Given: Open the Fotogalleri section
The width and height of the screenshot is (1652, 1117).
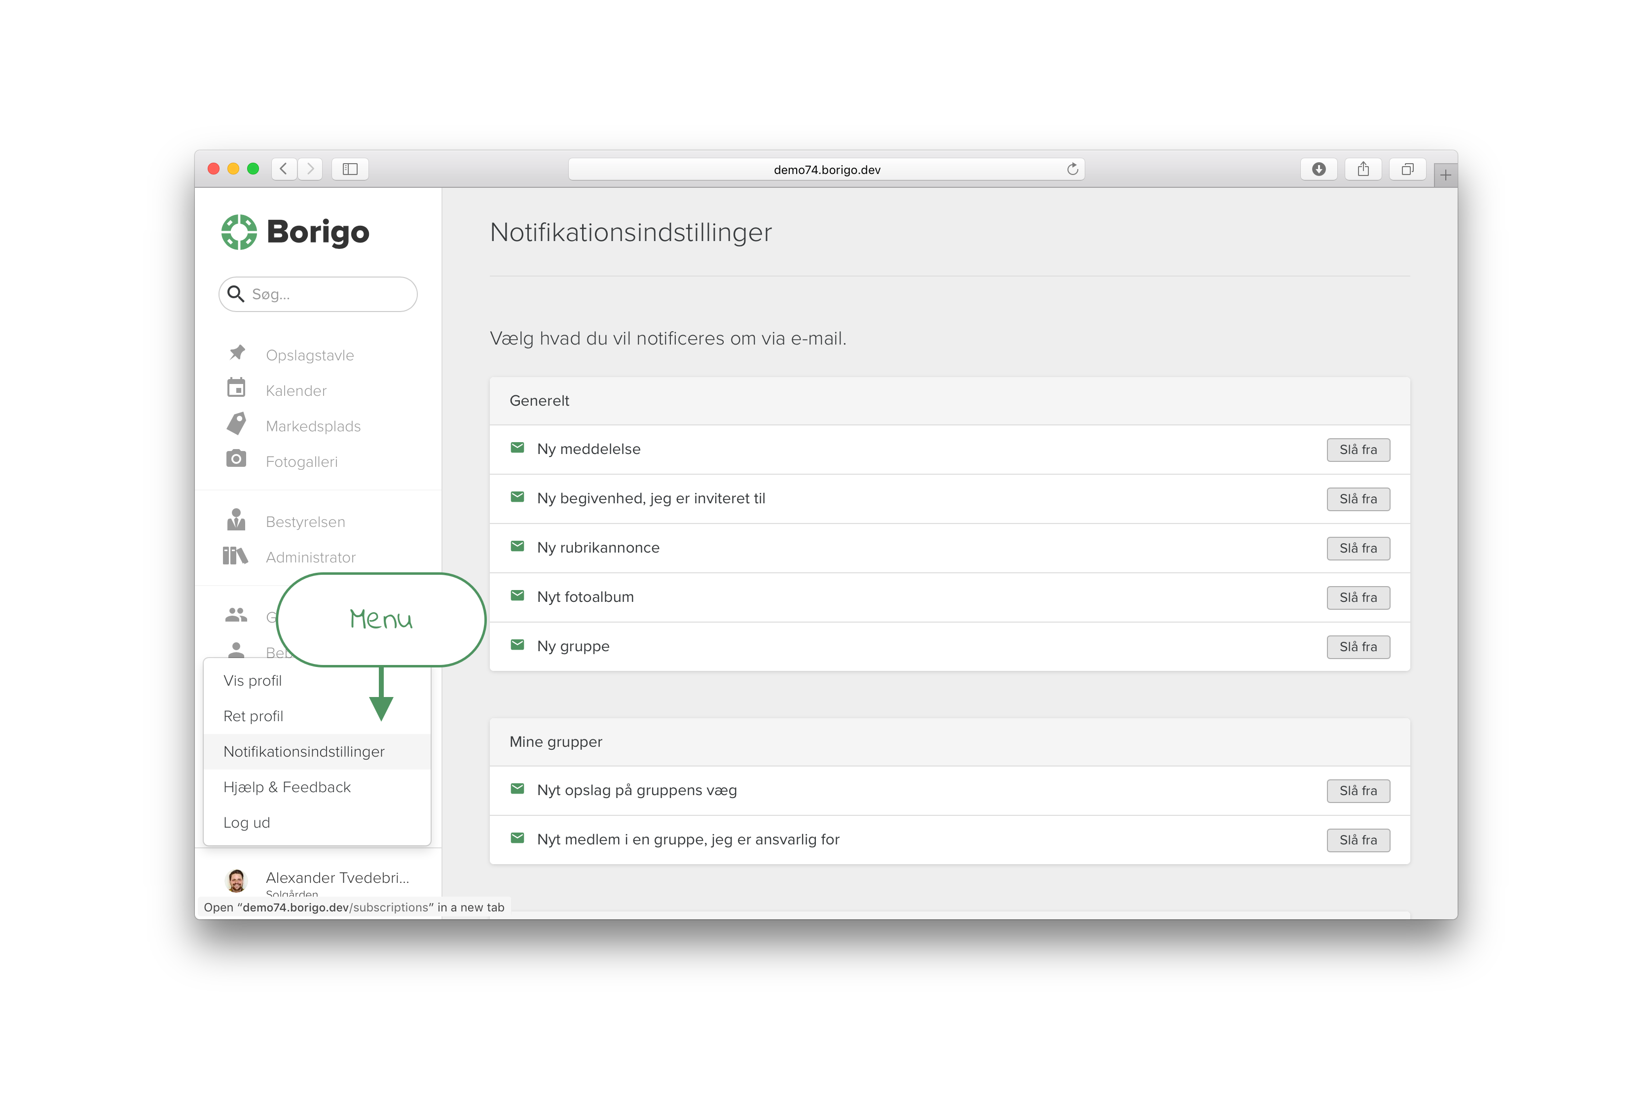Looking at the screenshot, I should coord(301,462).
